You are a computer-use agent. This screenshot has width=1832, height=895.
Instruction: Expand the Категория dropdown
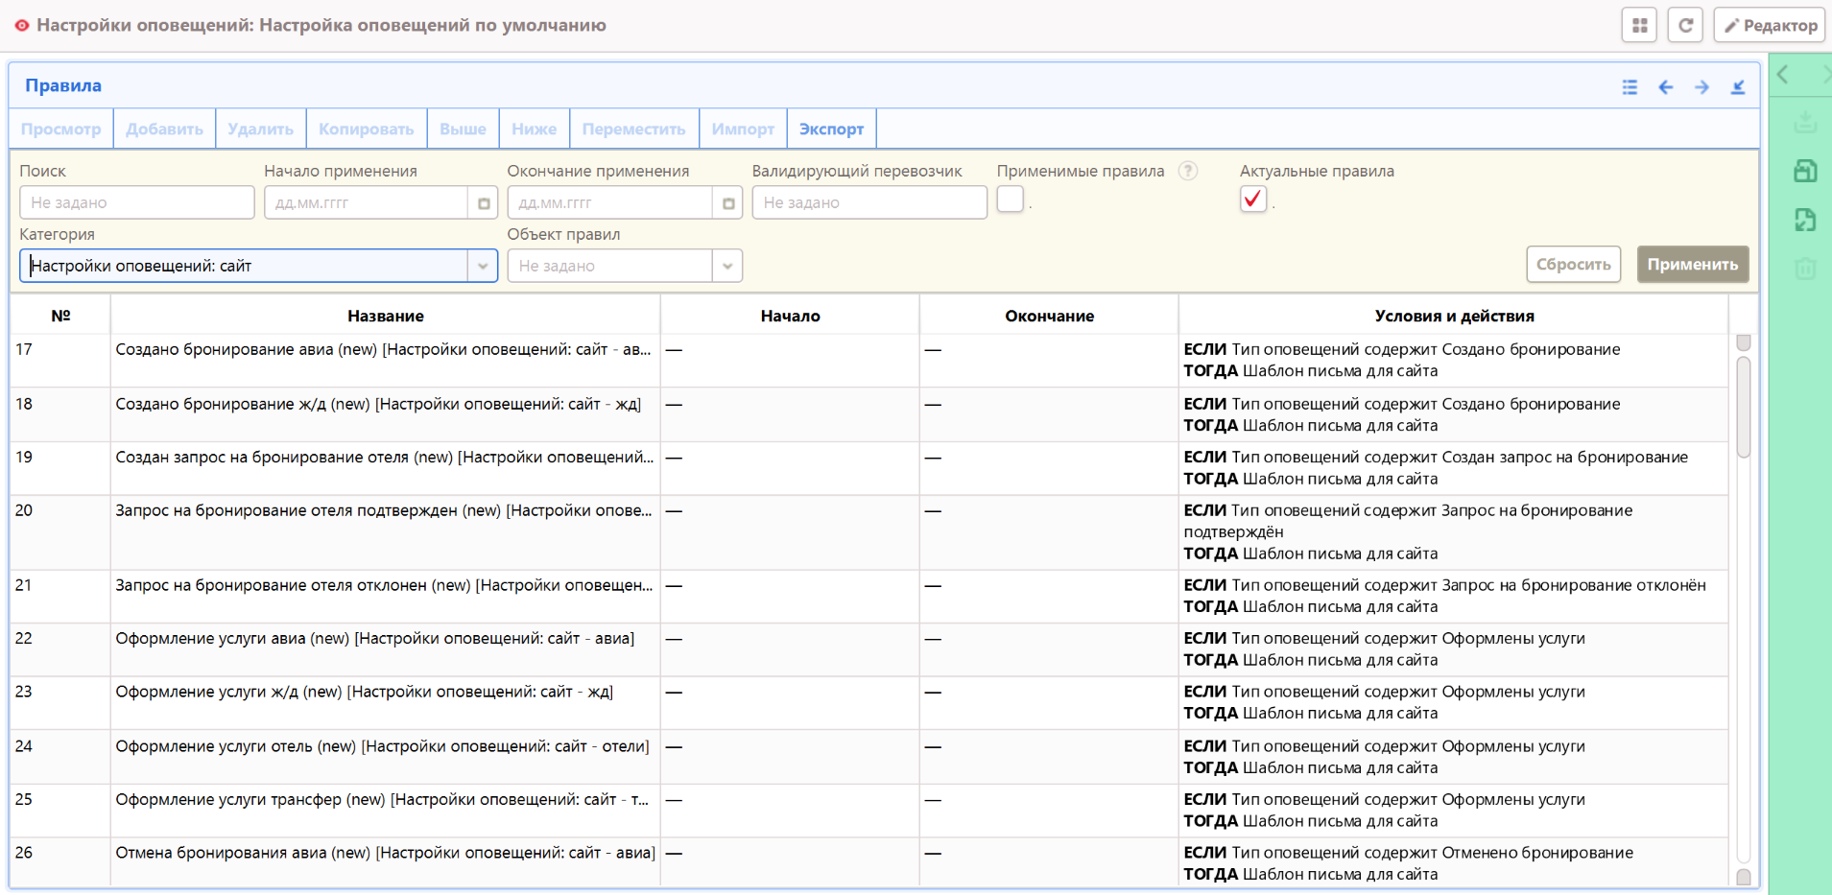pyautogui.click(x=483, y=266)
